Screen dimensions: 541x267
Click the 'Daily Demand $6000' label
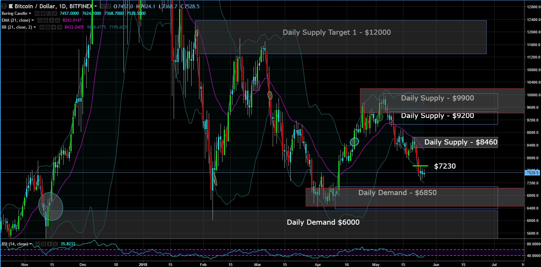323,222
